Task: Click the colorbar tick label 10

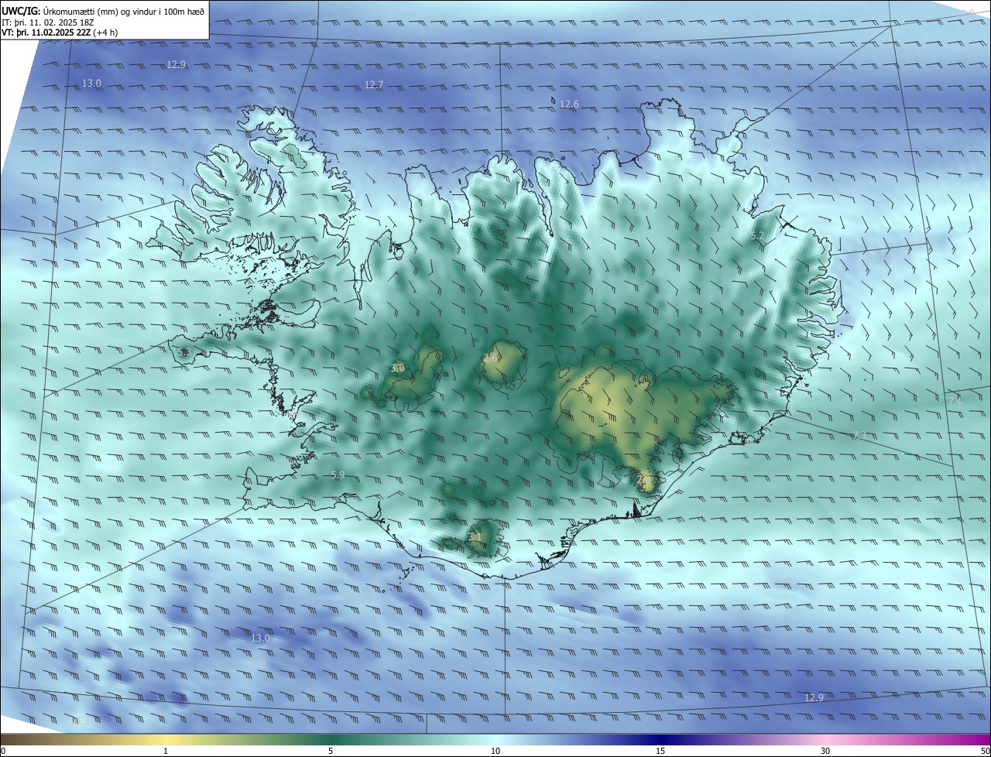Action: (495, 751)
